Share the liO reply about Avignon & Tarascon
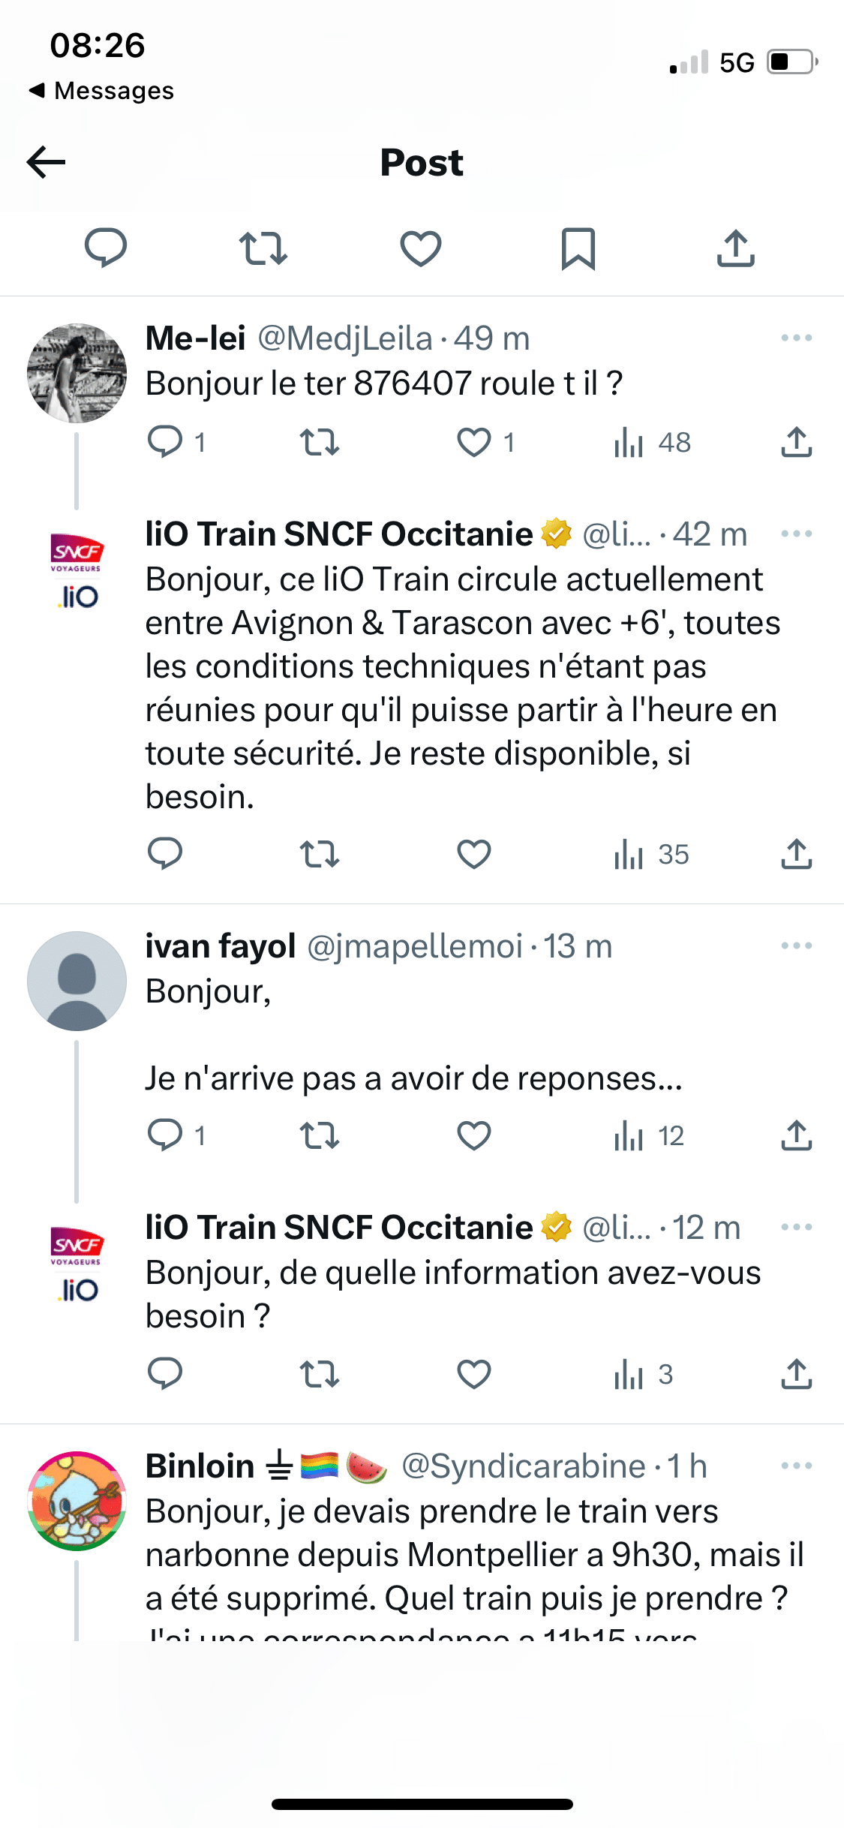The image size is (844, 1828). pyautogui.click(x=796, y=854)
